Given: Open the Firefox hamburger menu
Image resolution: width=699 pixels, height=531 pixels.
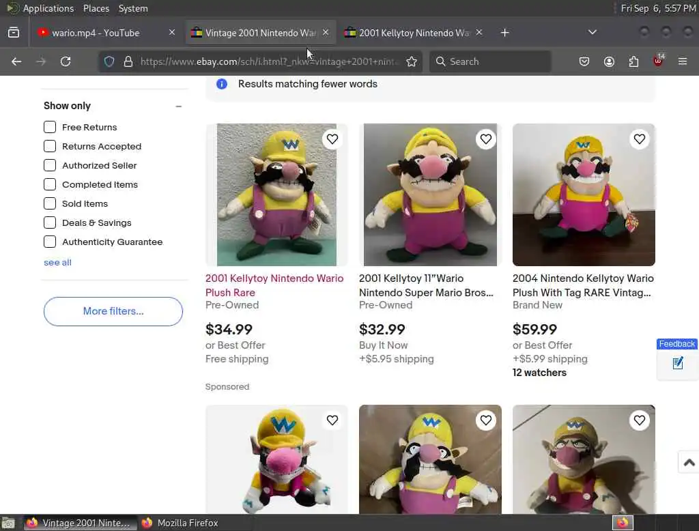Looking at the screenshot, I should click(x=683, y=61).
